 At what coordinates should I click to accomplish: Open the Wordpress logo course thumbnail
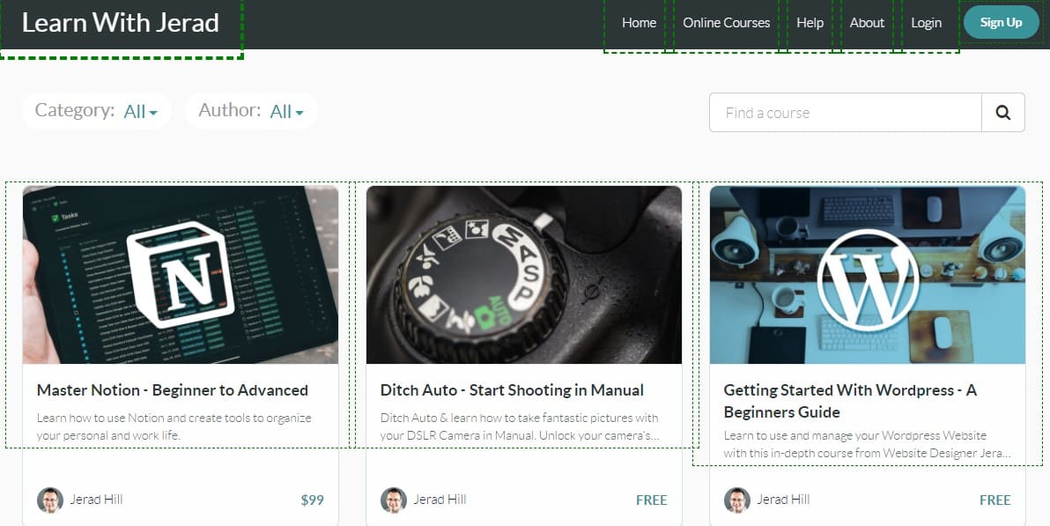tap(868, 275)
